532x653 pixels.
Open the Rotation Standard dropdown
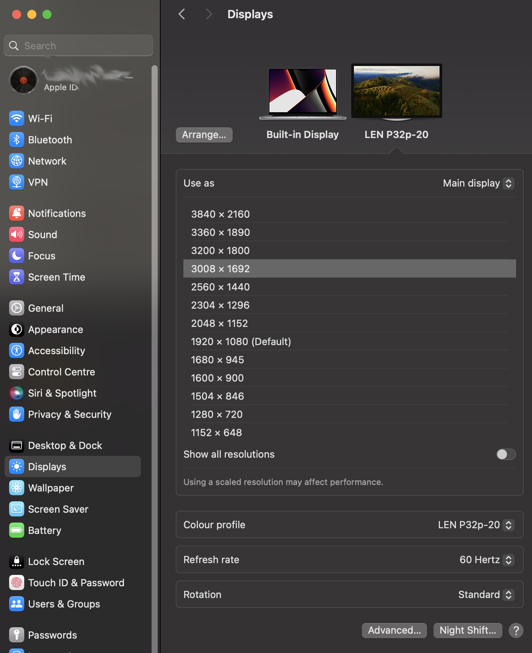(486, 595)
